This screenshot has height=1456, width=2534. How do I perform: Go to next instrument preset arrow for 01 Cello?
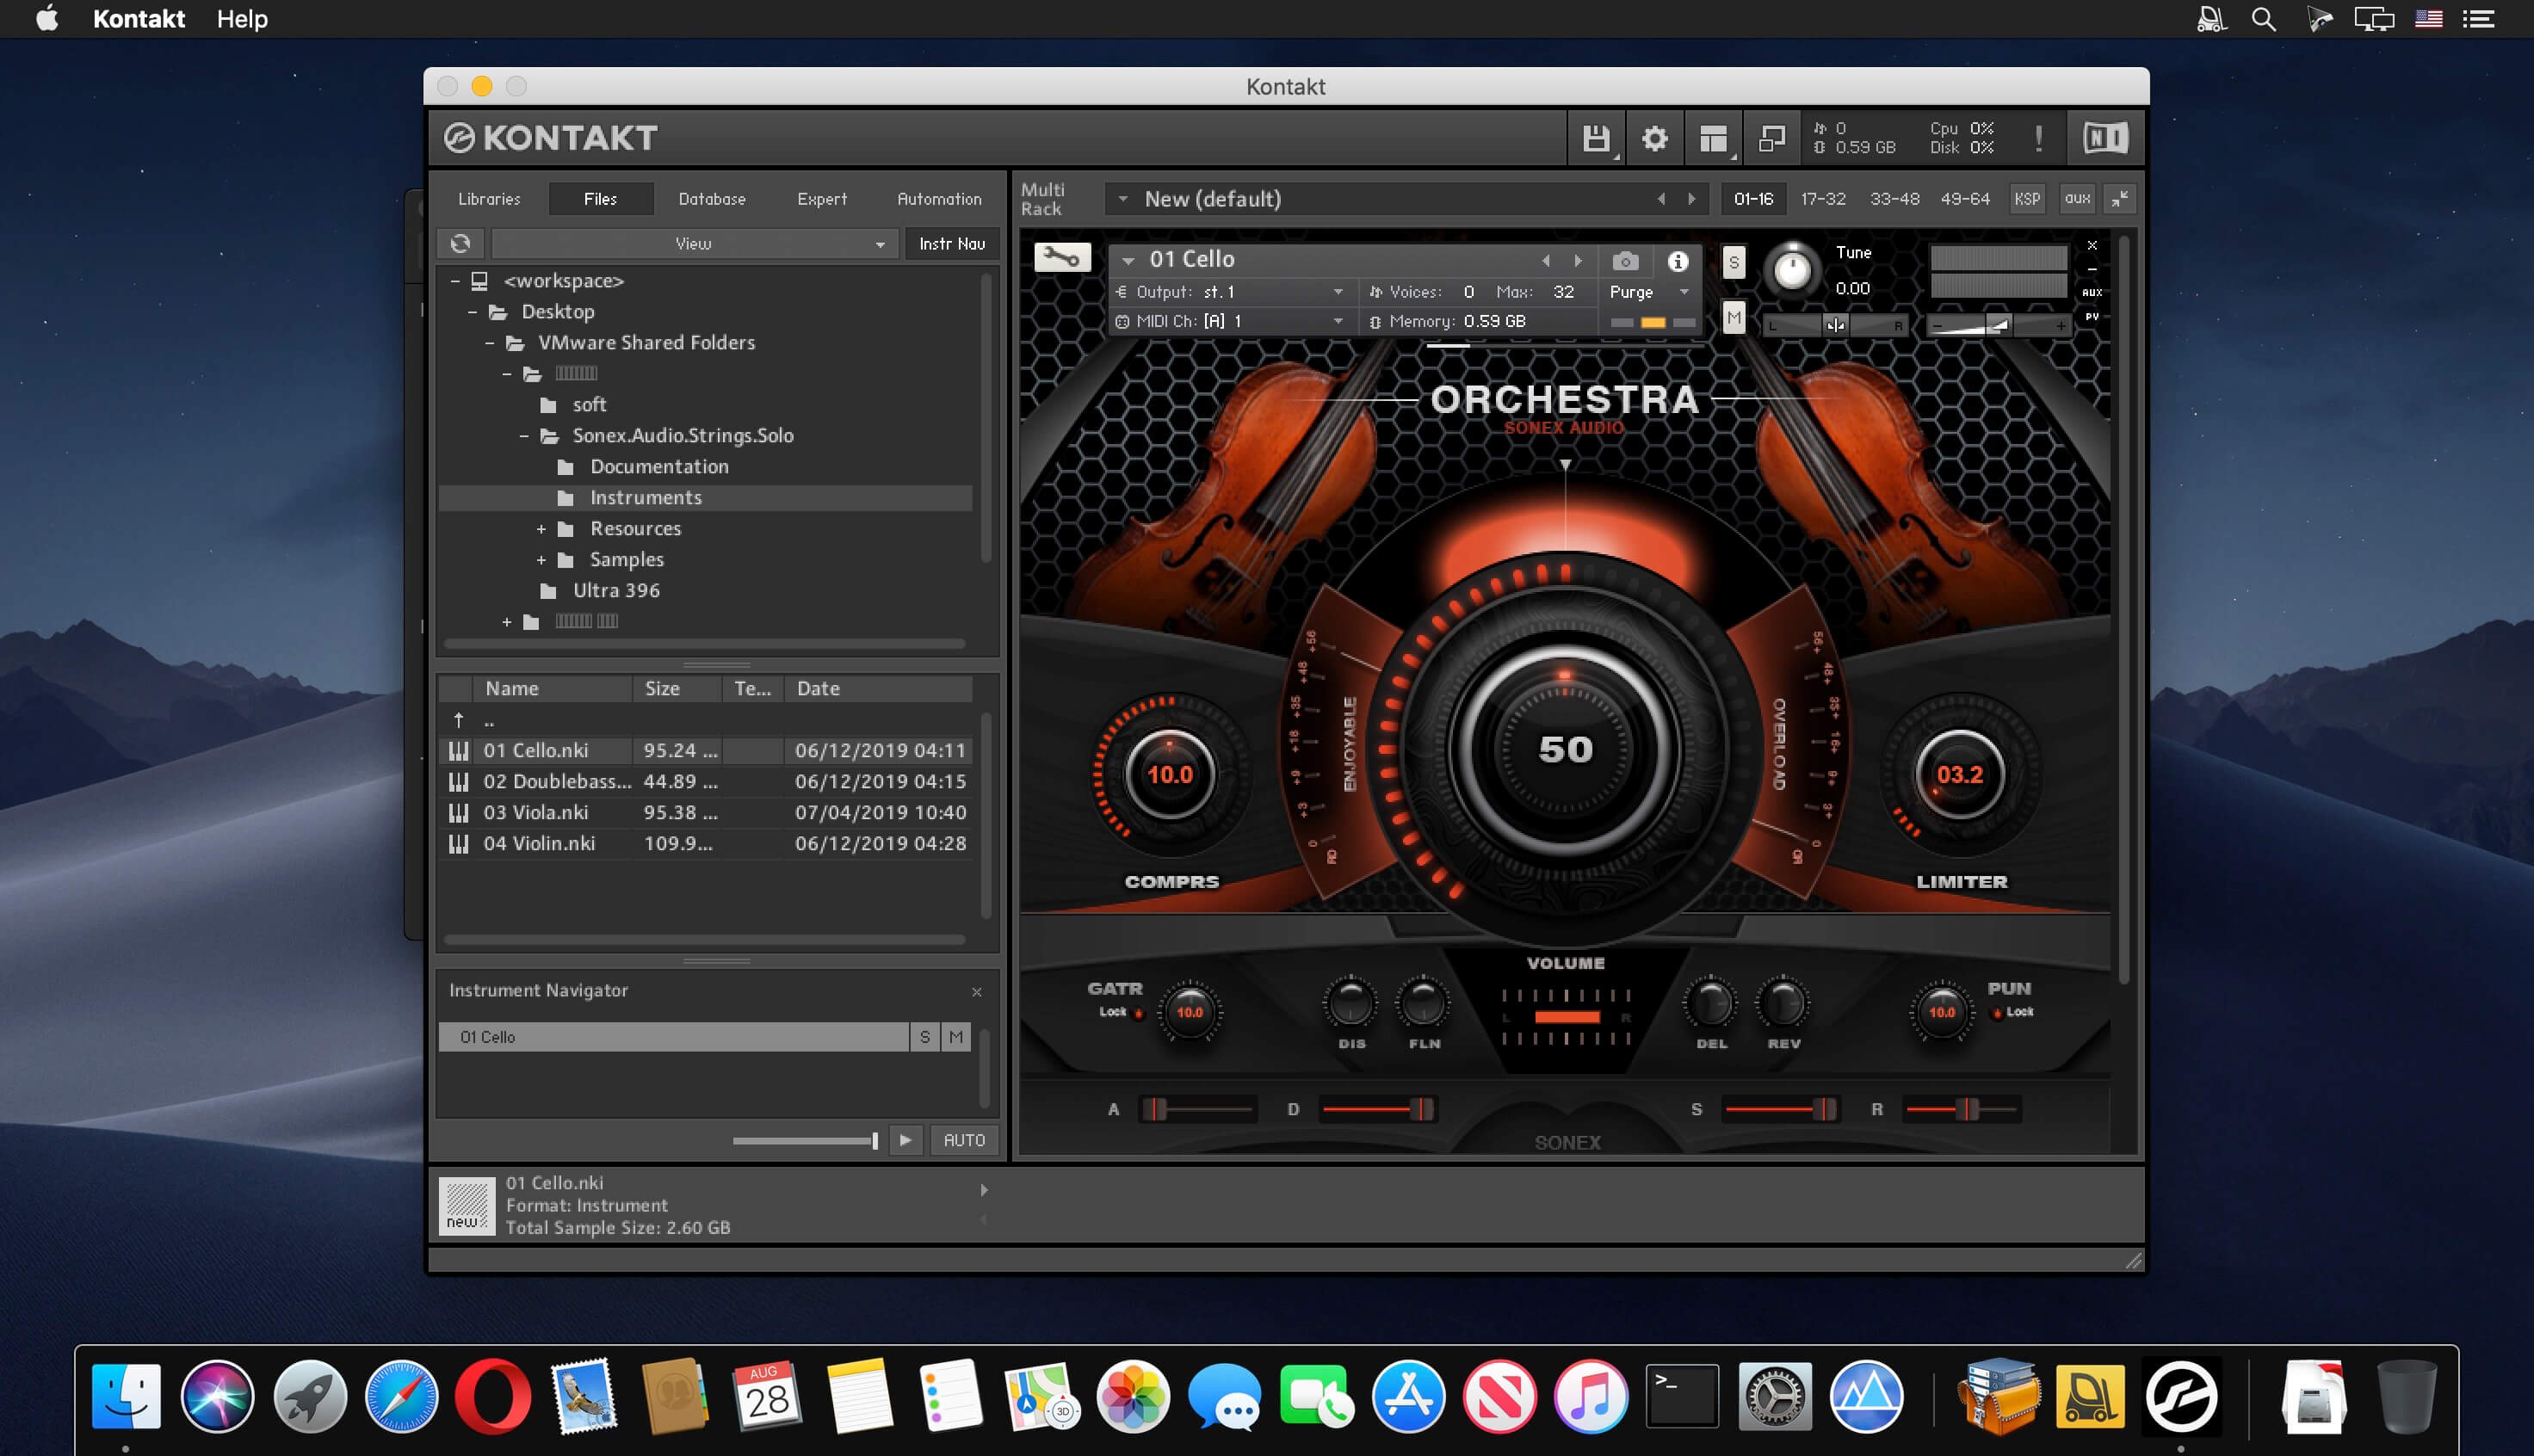[1578, 261]
